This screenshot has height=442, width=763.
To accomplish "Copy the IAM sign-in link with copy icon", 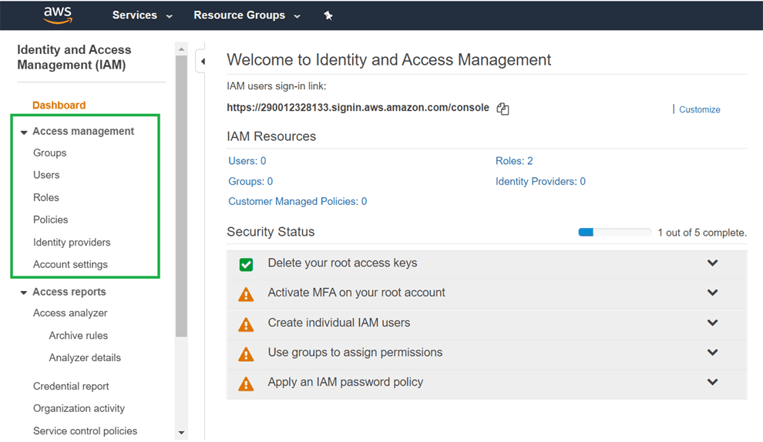I will [503, 109].
